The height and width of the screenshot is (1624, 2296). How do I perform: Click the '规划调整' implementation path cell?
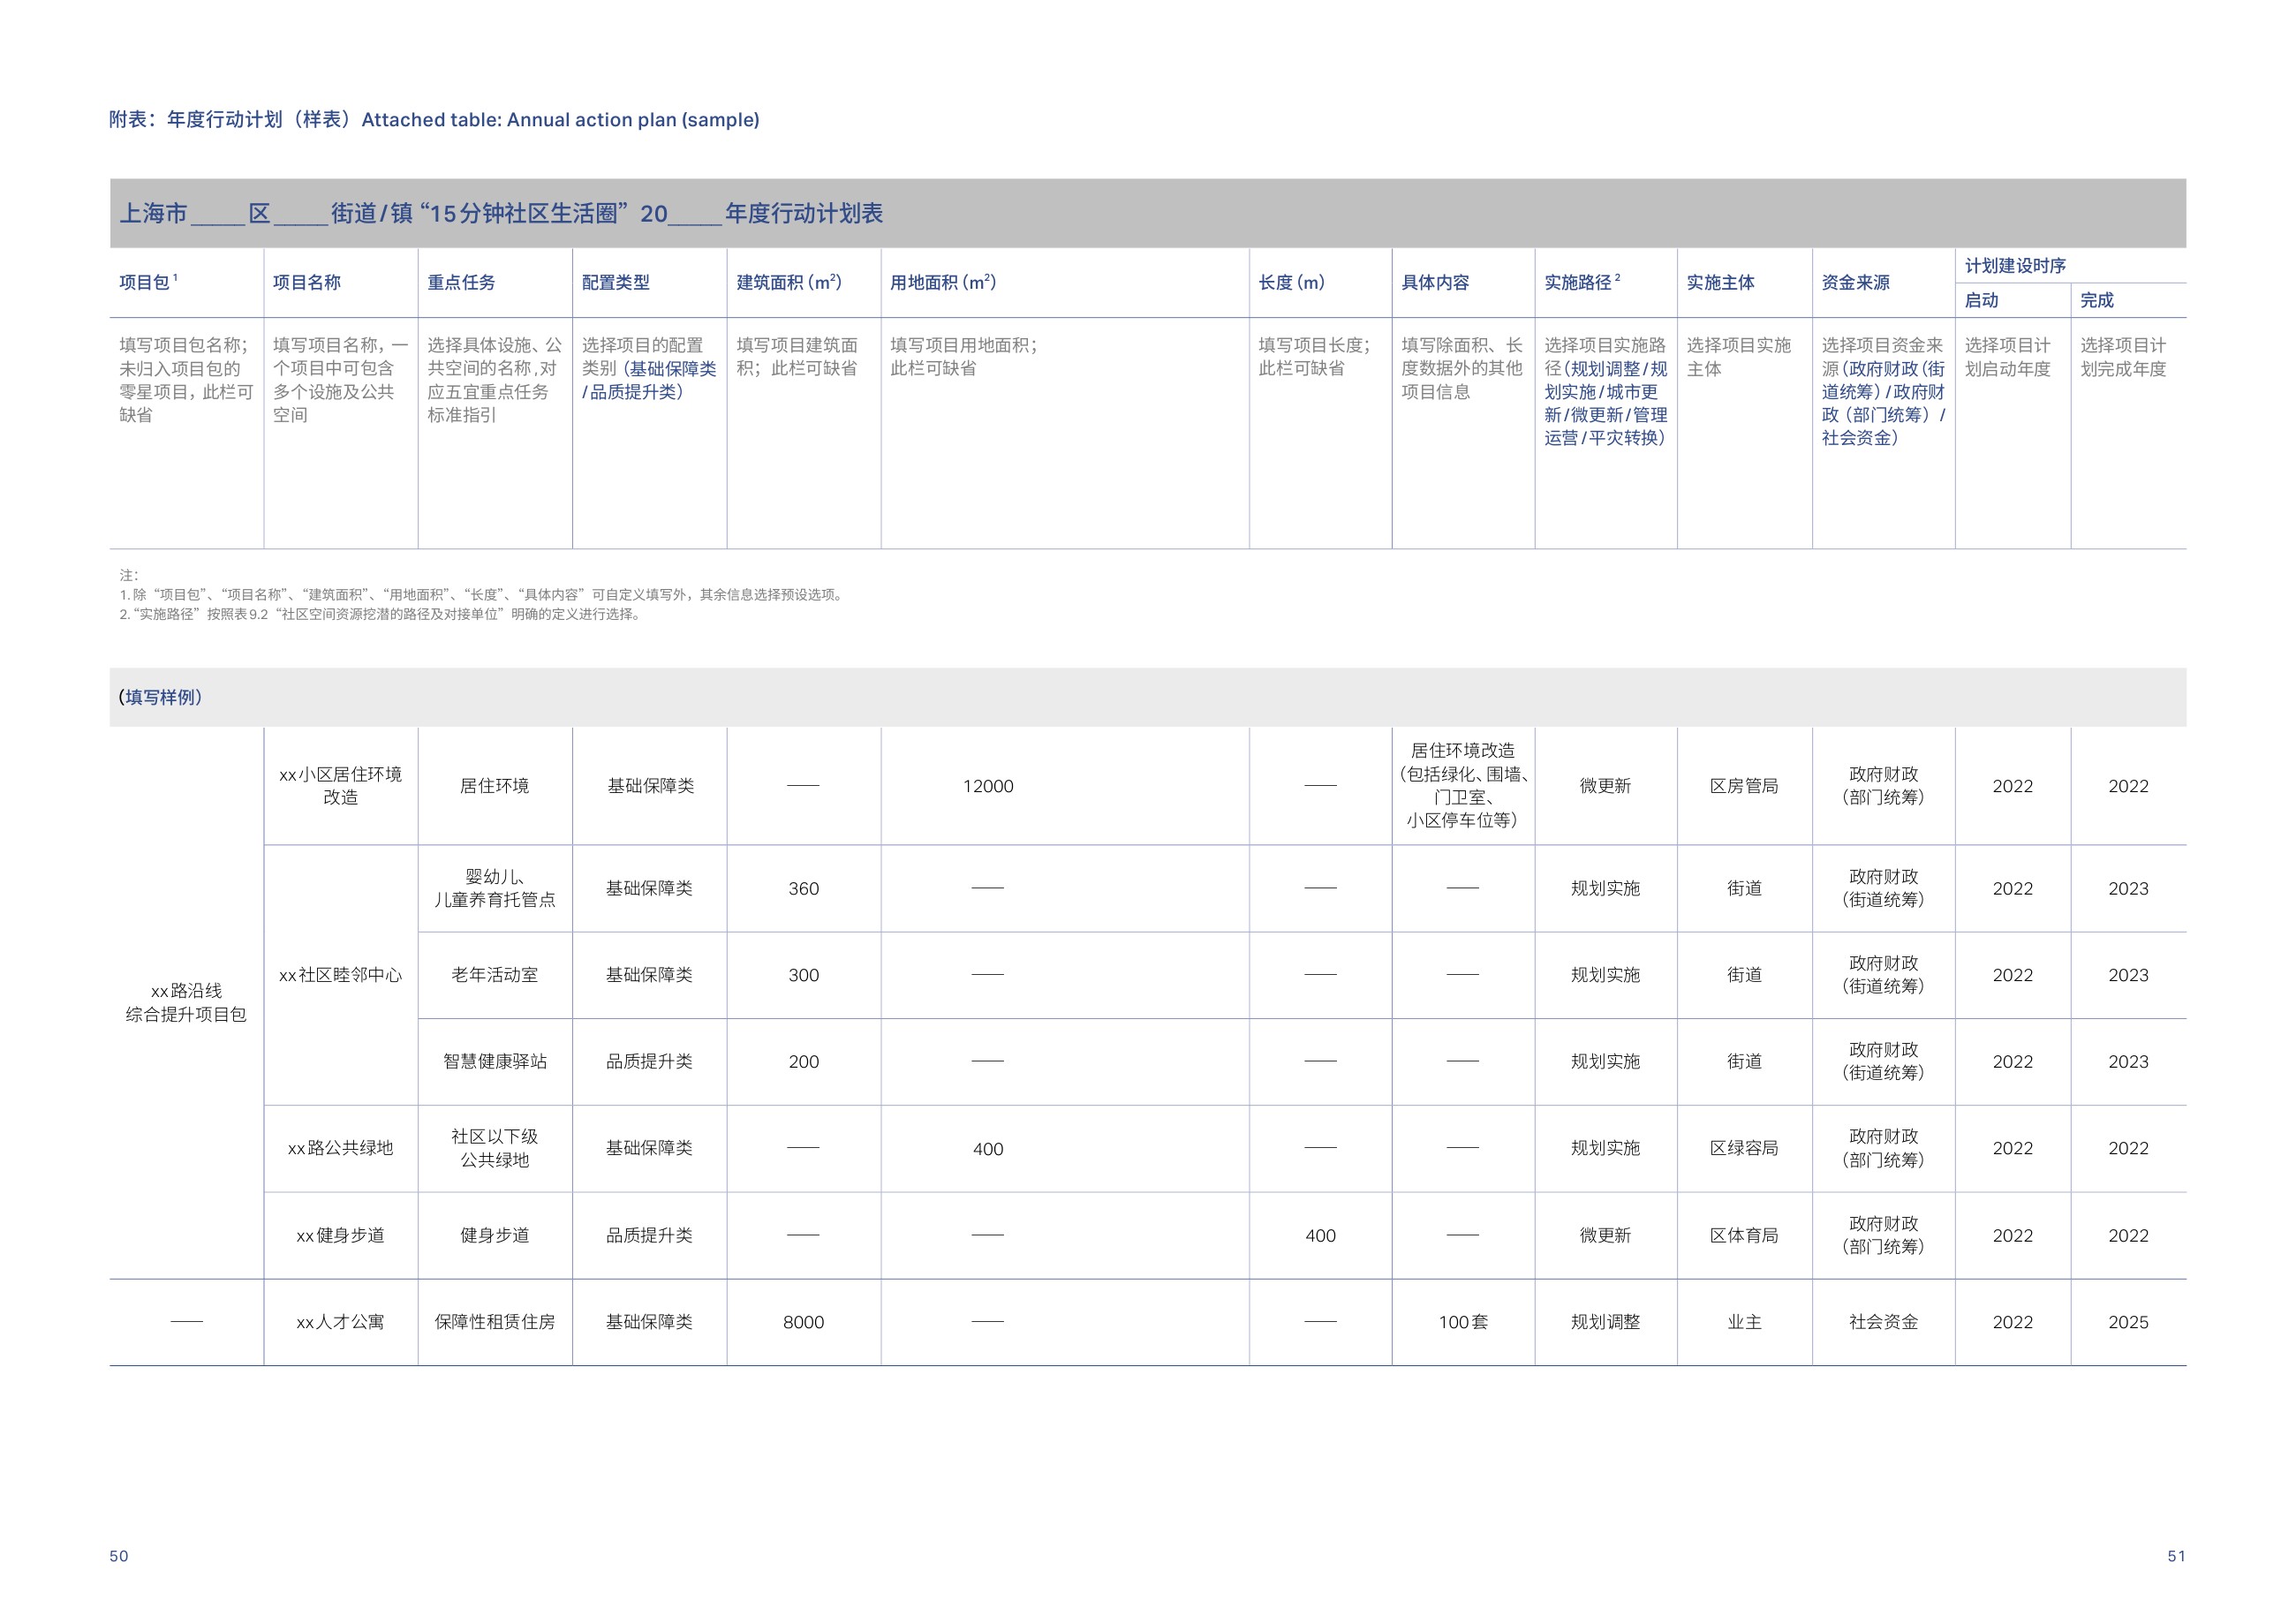[x=1605, y=1322]
